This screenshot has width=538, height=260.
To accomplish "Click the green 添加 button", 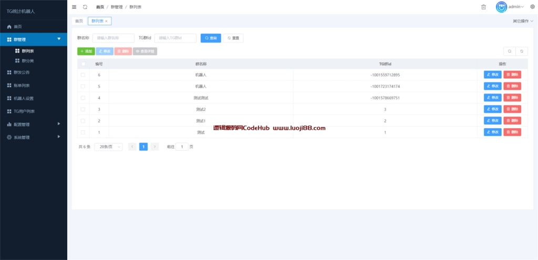I will tap(86, 51).
